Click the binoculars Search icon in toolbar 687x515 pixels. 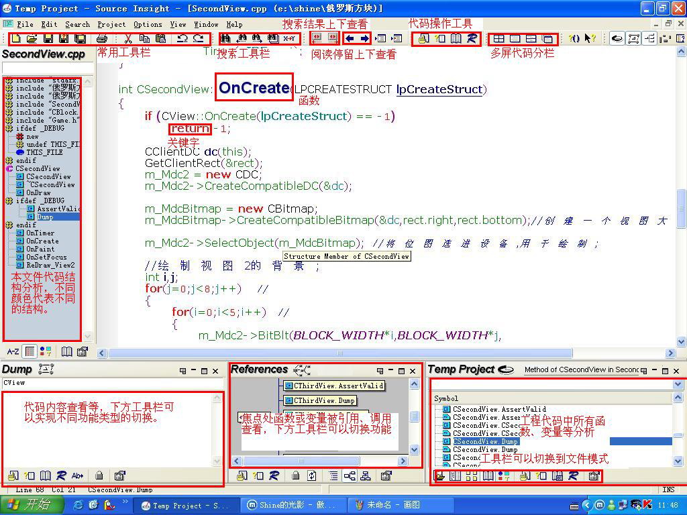(225, 38)
